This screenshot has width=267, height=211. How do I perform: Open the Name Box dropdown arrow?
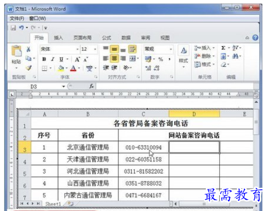[64, 86]
